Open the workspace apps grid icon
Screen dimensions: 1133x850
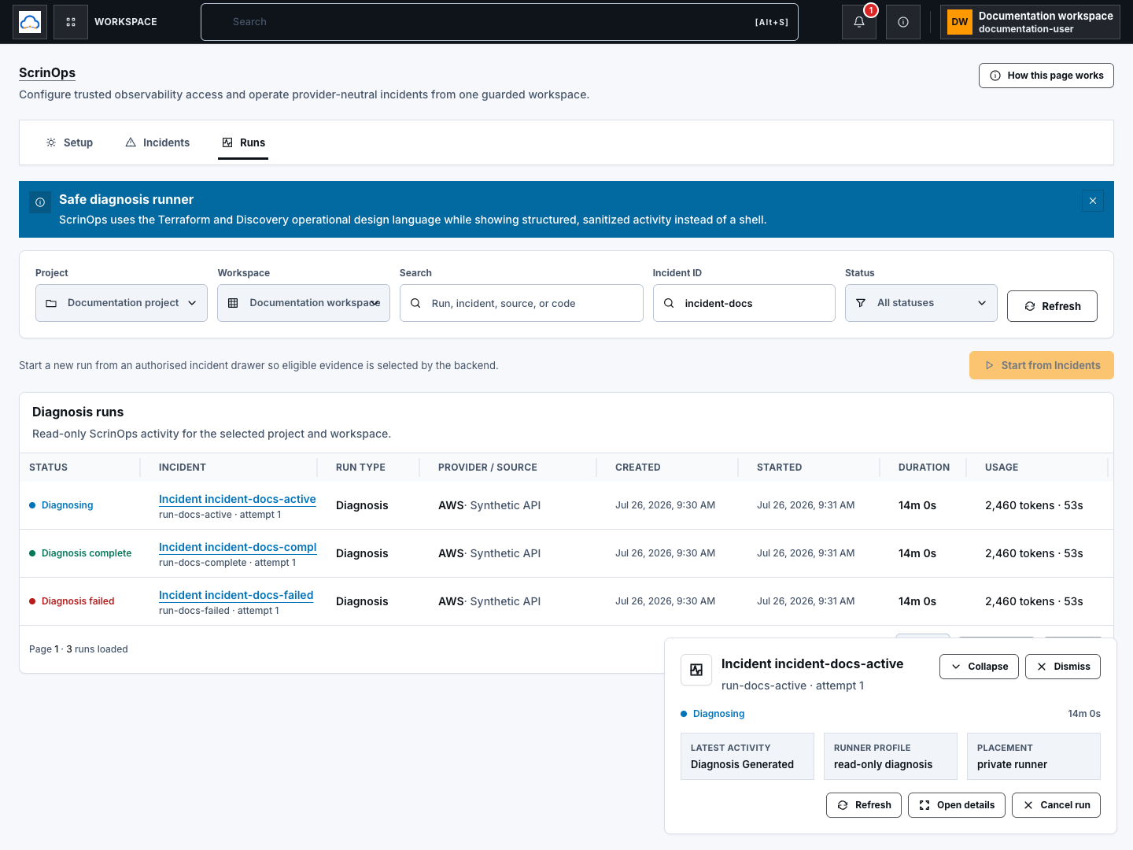coord(71,22)
